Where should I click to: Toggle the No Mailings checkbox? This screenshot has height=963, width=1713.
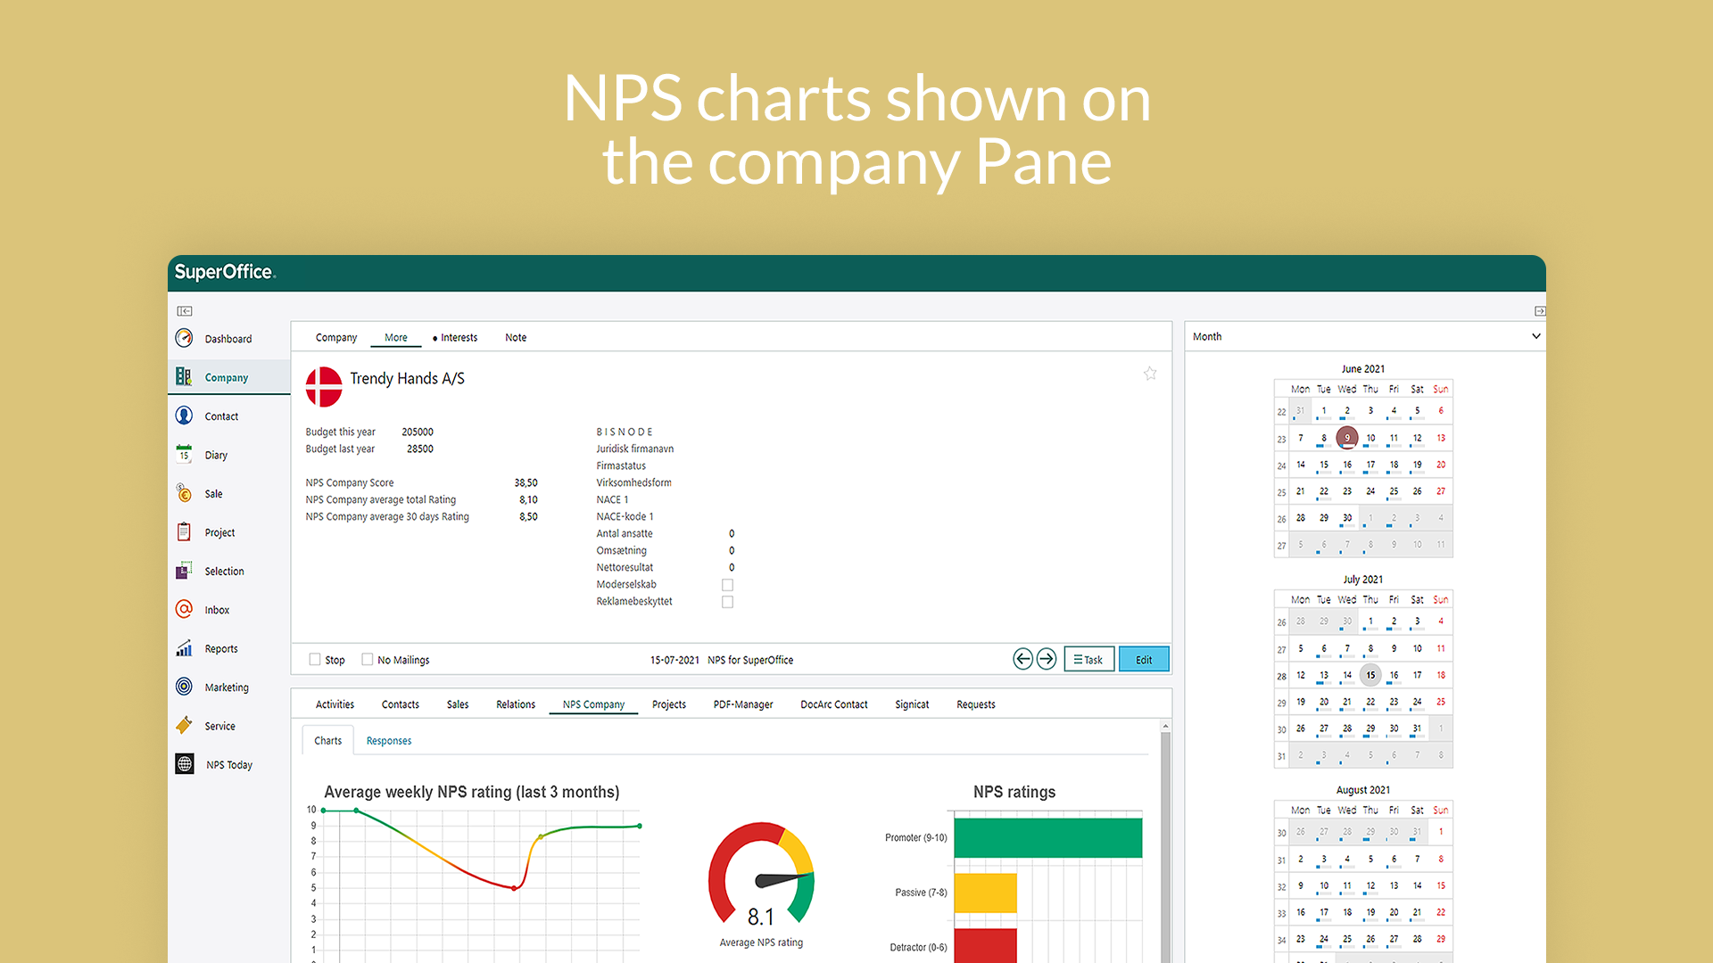[367, 660]
